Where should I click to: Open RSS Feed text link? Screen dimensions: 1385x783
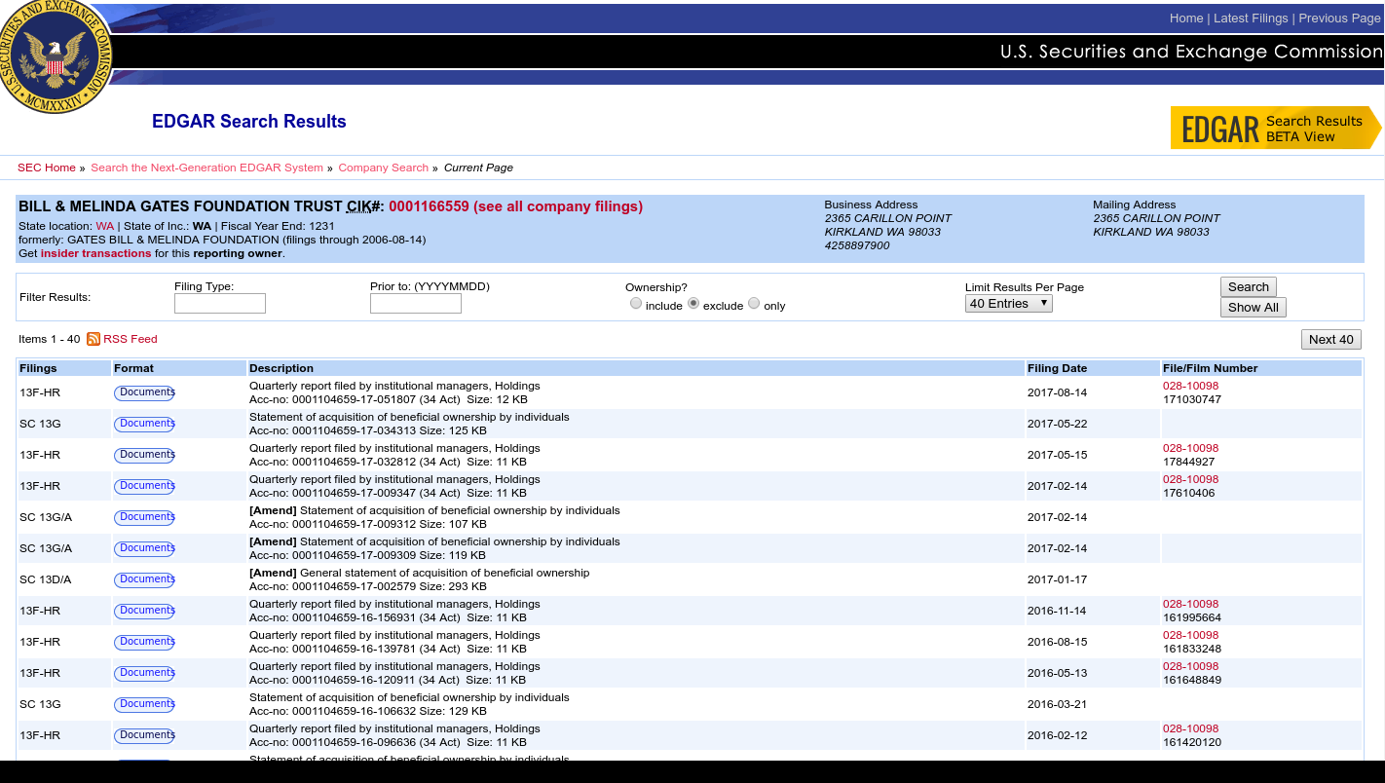(131, 339)
